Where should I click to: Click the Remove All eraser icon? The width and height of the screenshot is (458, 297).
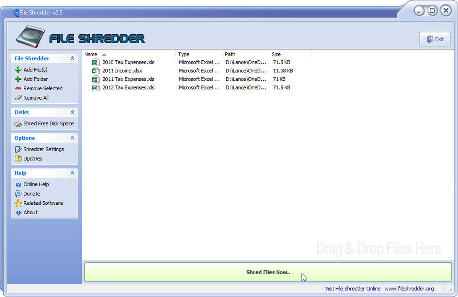click(19, 98)
